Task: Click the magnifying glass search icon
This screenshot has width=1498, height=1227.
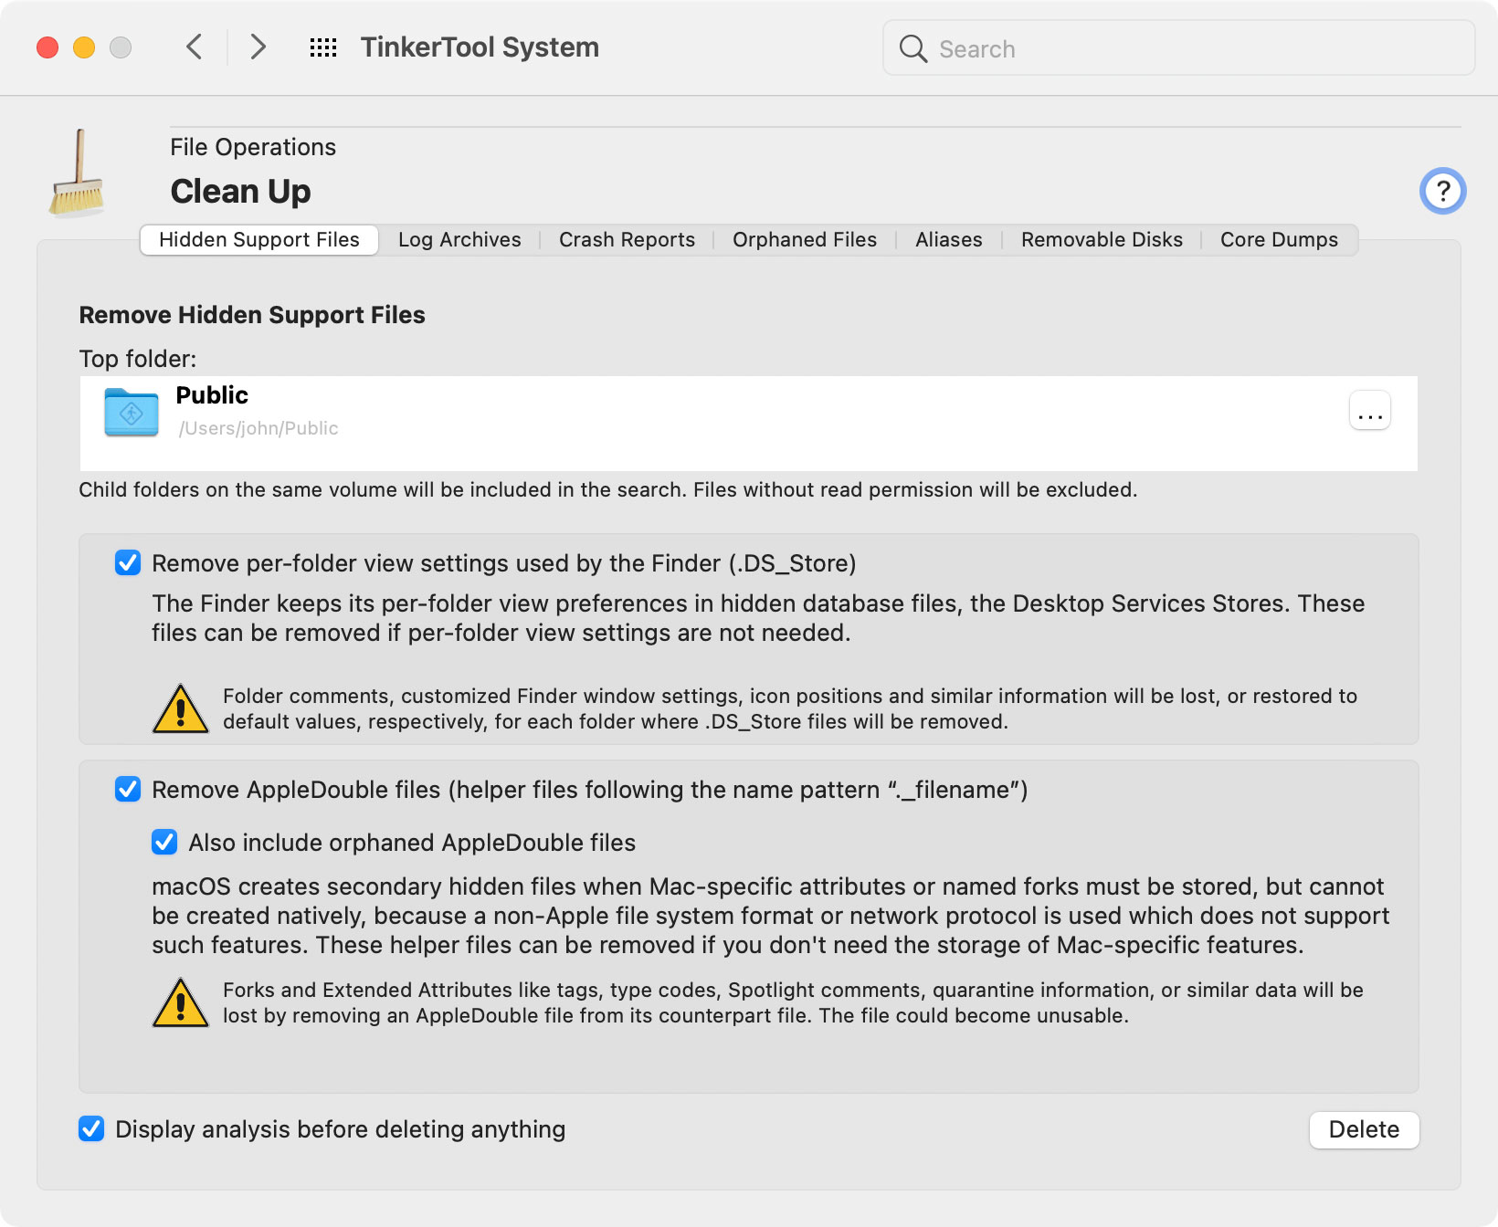Action: pyautogui.click(x=913, y=48)
